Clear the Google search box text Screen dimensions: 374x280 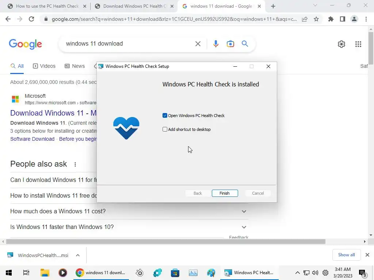coord(198,44)
